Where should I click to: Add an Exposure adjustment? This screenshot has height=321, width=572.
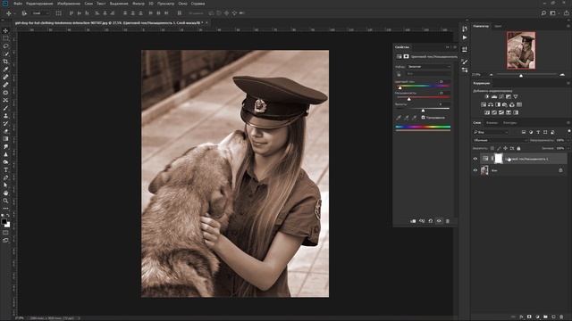(509, 97)
